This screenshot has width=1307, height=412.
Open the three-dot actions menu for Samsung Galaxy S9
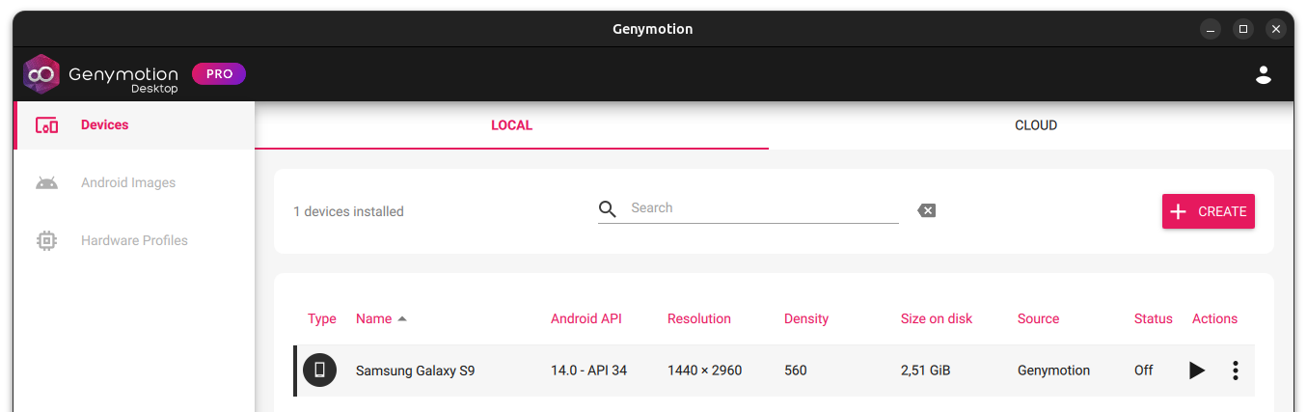[1235, 371]
